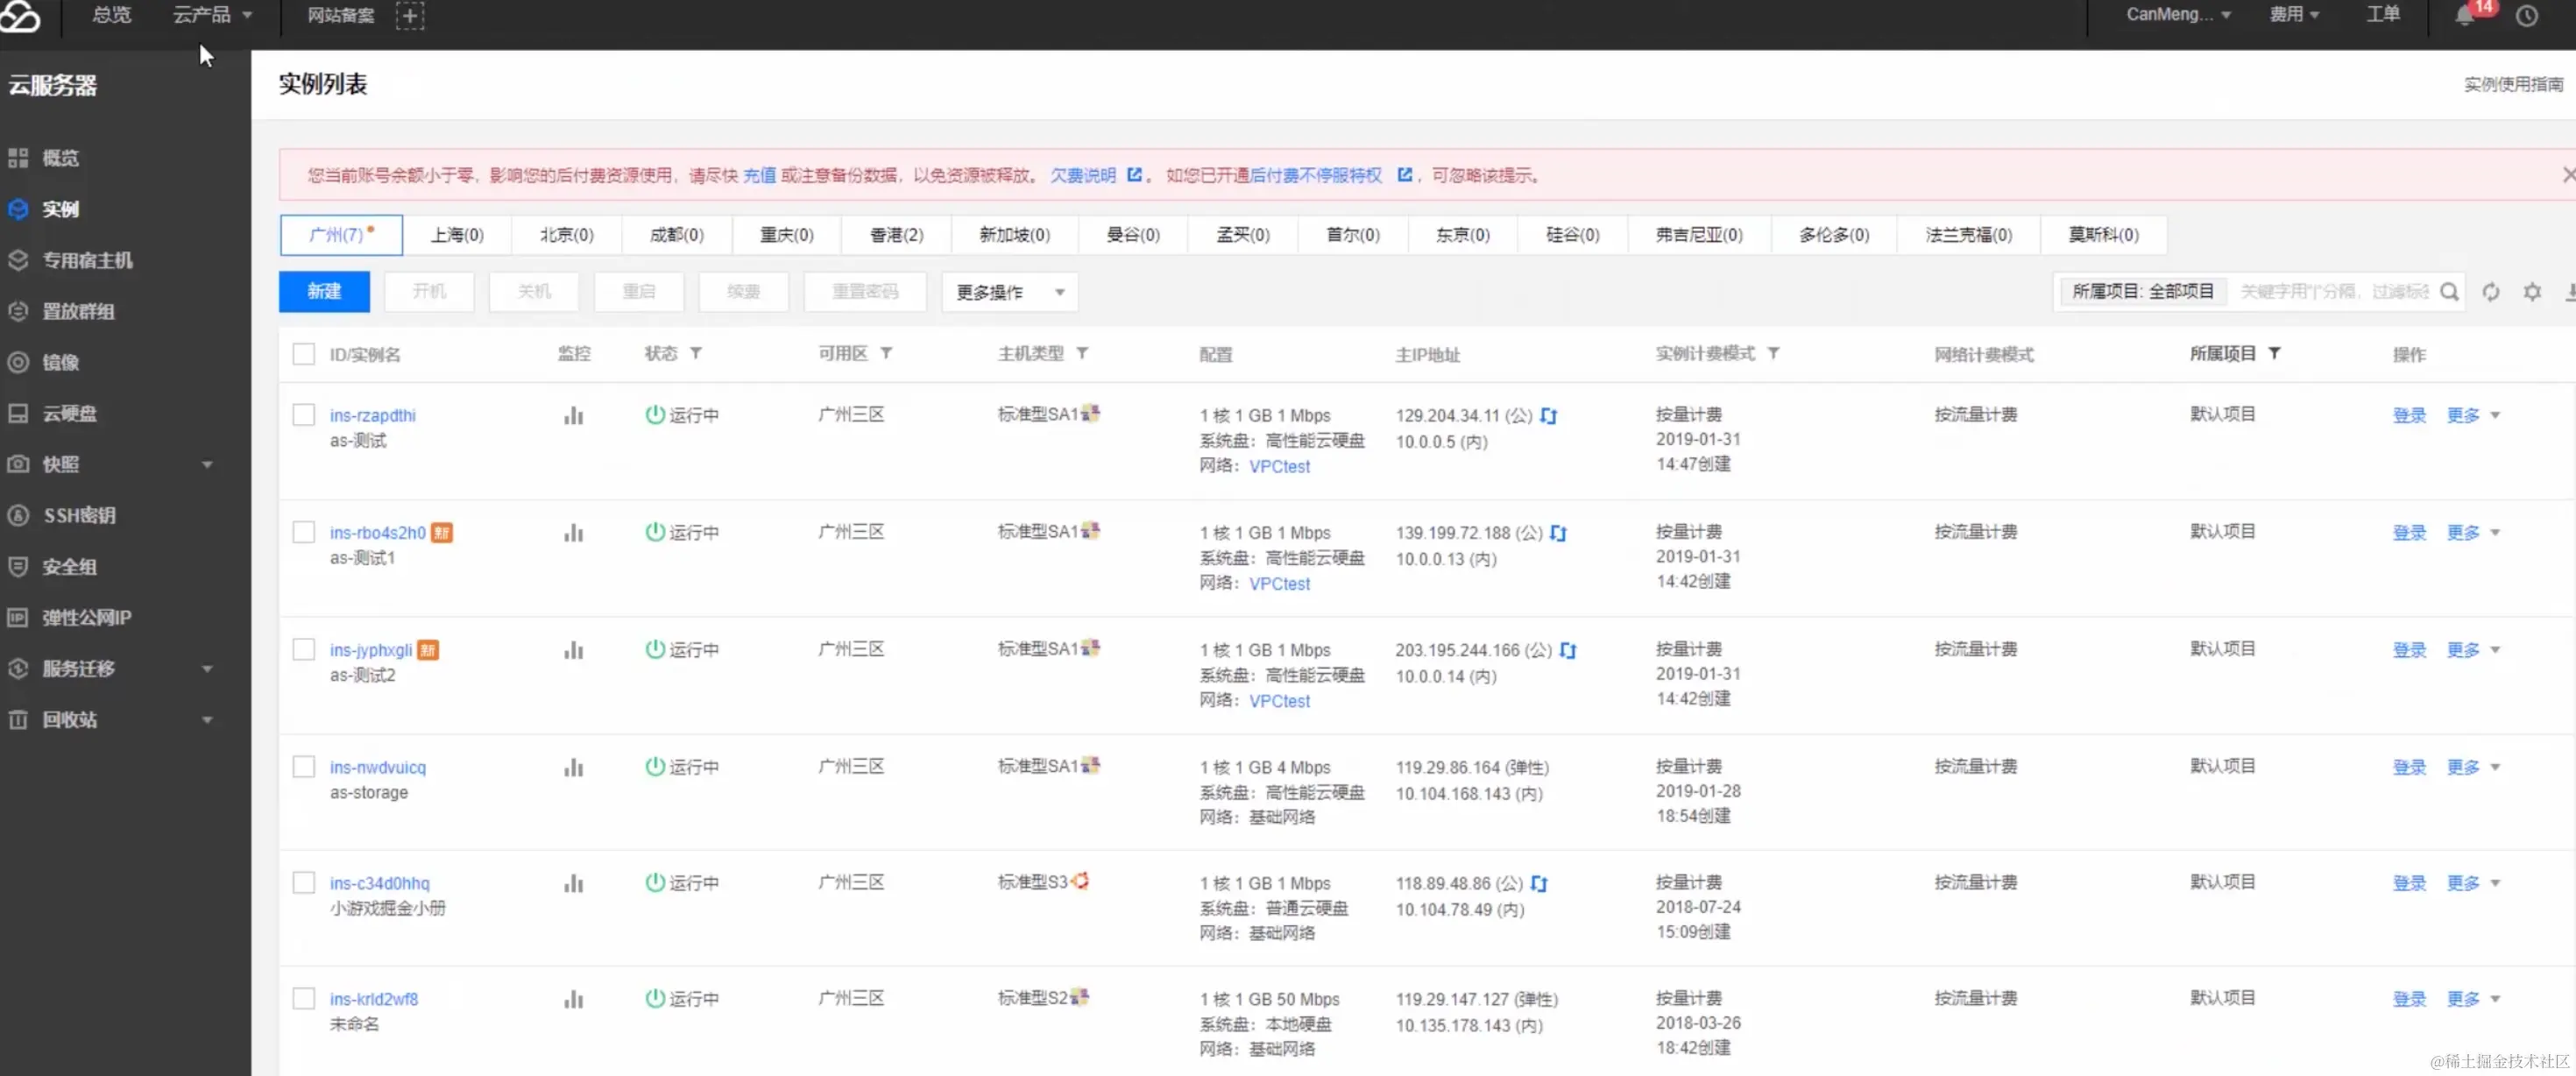Filter instances by the 状态 column funnel icon
This screenshot has height=1076, width=2576.
[696, 354]
